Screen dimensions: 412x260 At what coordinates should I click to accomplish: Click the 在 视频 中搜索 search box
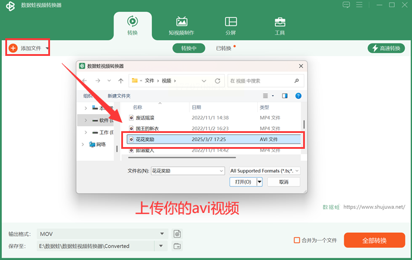[x=265, y=81]
